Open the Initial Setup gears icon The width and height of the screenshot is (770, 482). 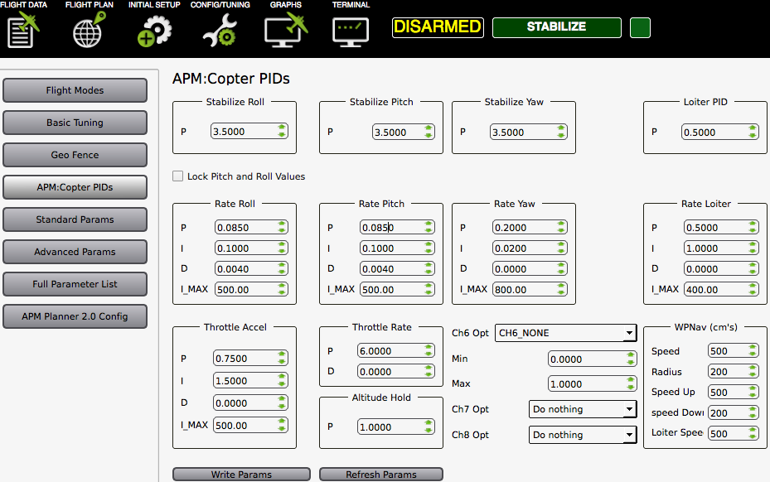pos(154,31)
